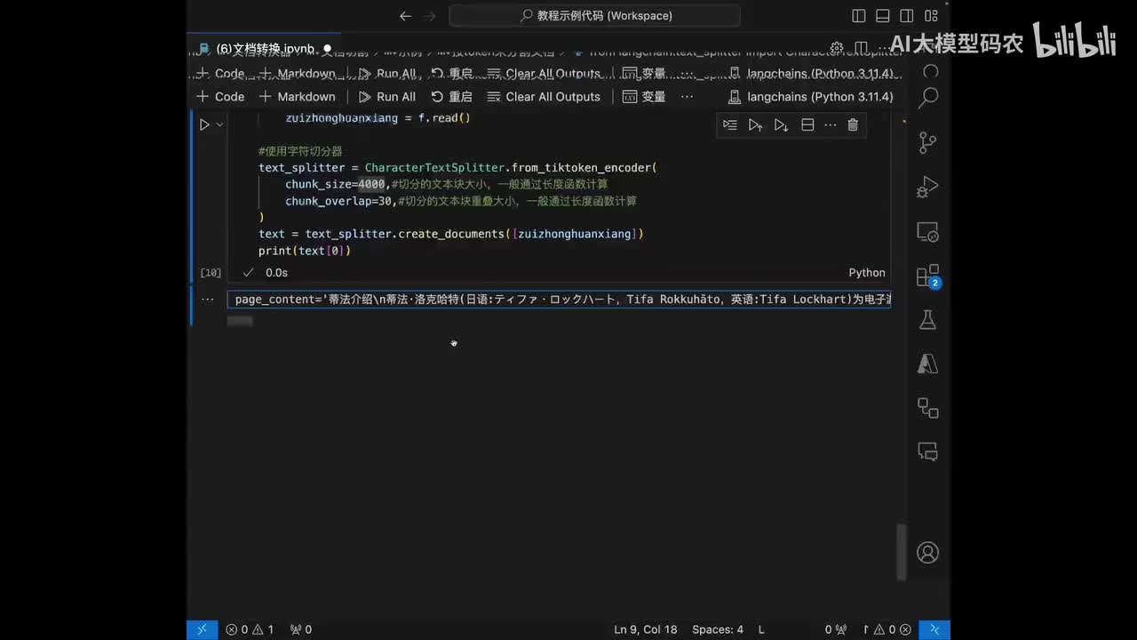The image size is (1137, 640).
Task: Toggle the secondary side bar layout icon
Action: (907, 16)
